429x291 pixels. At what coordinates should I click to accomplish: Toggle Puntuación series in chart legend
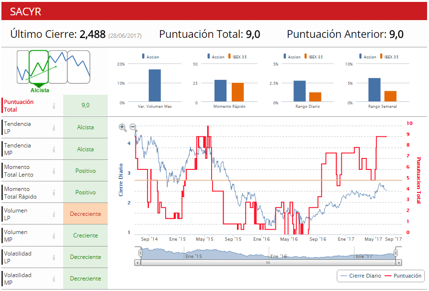pos(403,276)
